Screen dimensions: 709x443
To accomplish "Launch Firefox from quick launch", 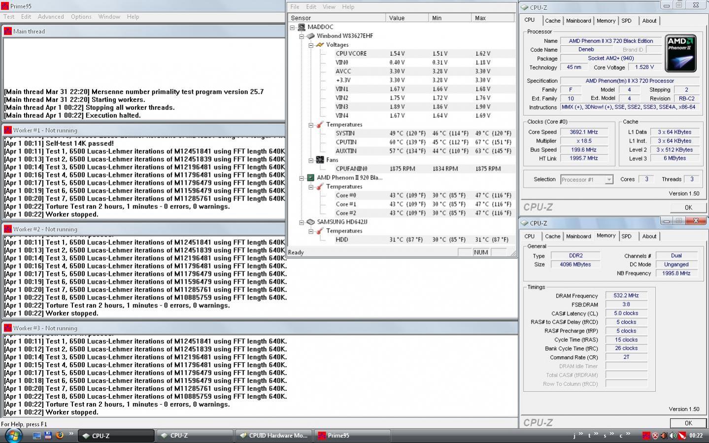I will point(60,436).
